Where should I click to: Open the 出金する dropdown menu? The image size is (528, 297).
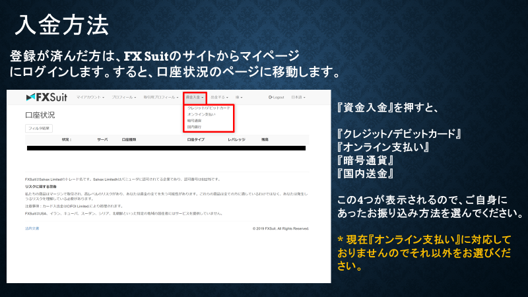click(219, 97)
